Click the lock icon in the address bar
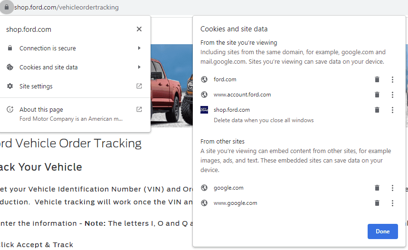408x250 pixels. 7,7
